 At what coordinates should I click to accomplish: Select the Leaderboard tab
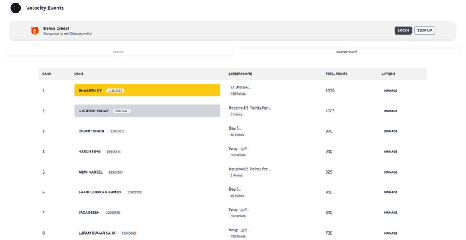347,52
